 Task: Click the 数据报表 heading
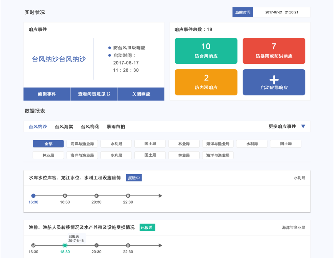pos(35,111)
